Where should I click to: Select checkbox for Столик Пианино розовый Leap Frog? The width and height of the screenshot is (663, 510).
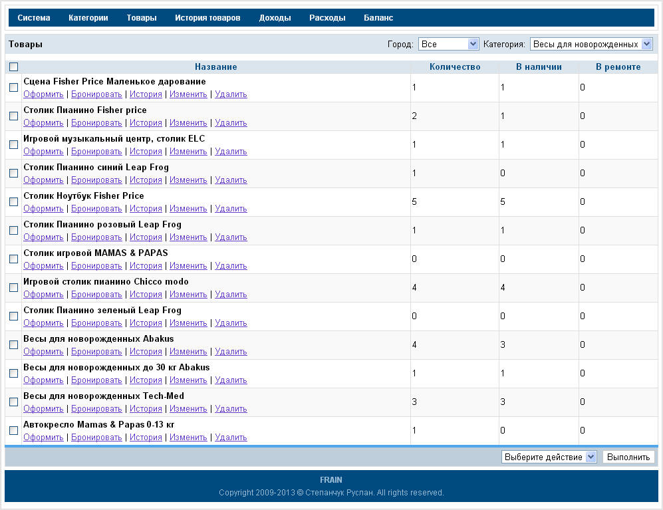13,230
